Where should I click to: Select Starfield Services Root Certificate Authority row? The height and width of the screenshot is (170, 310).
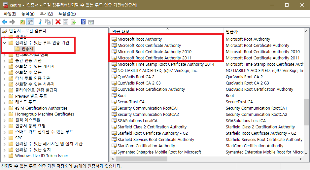click(156, 139)
